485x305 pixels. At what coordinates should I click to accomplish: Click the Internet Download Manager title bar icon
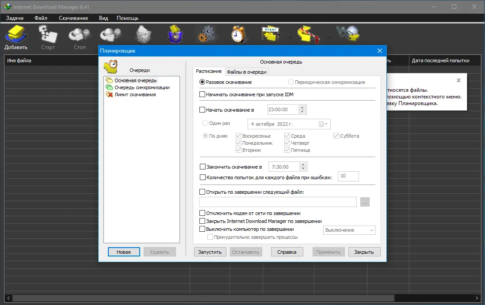8,7
